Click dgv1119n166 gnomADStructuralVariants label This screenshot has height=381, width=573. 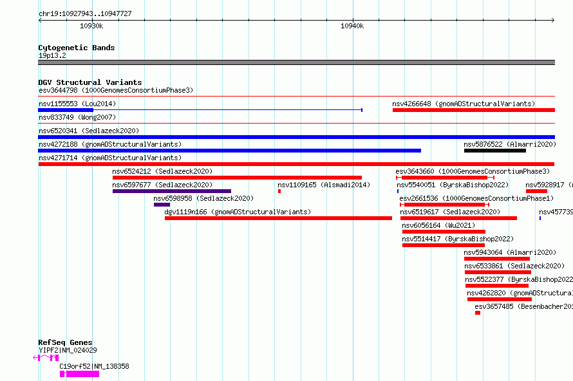click(x=238, y=212)
